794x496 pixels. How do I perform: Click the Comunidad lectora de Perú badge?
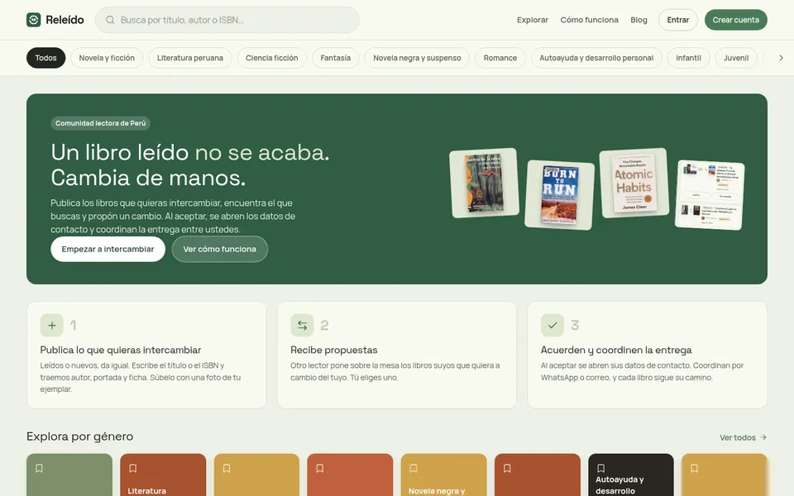point(100,123)
